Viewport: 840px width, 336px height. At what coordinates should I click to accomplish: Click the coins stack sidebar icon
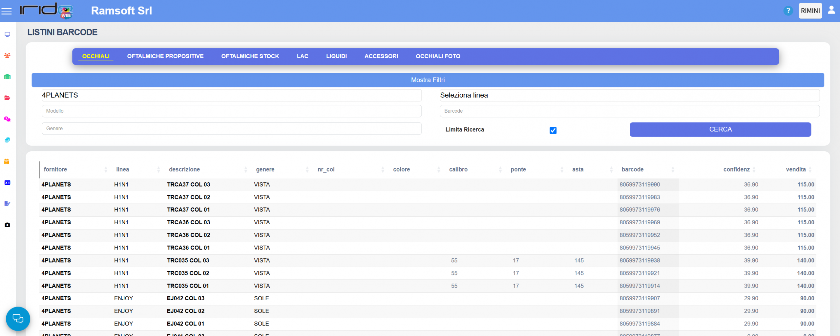pos(7,140)
